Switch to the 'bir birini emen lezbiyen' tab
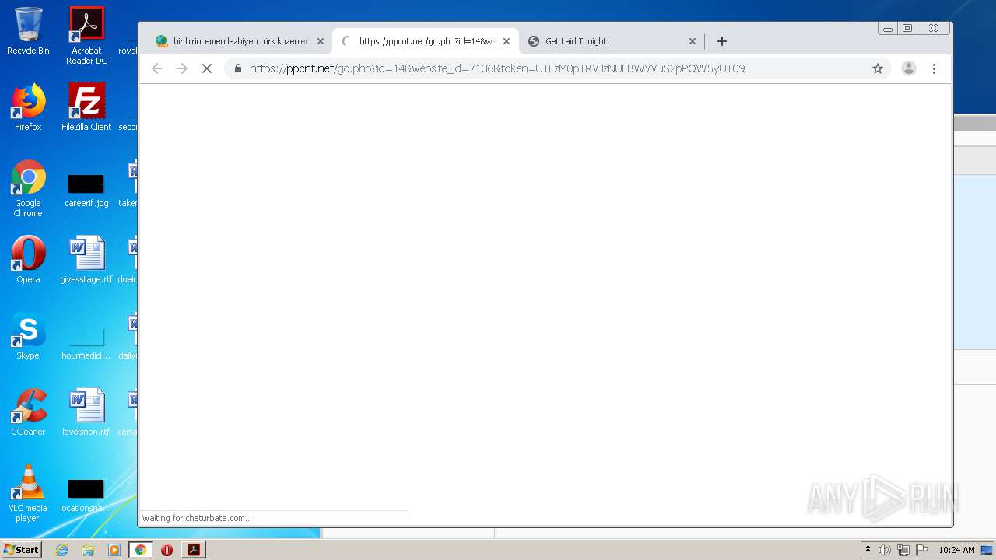996x560 pixels. pyautogui.click(x=240, y=41)
